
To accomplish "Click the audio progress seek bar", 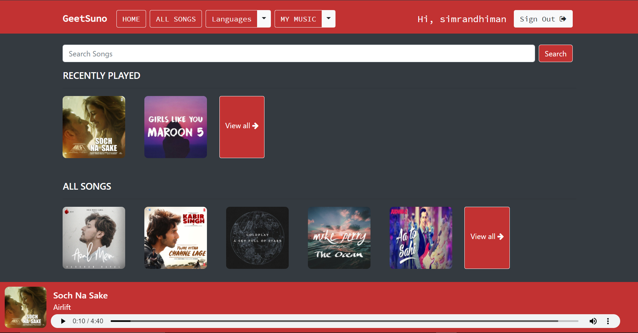I will [344, 321].
